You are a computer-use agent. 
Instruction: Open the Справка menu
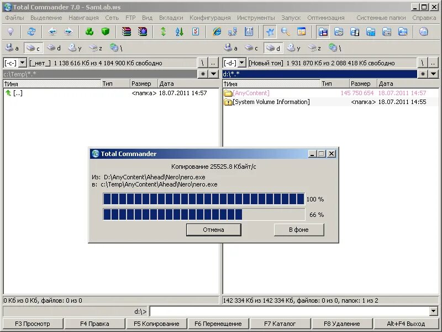[x=424, y=18]
